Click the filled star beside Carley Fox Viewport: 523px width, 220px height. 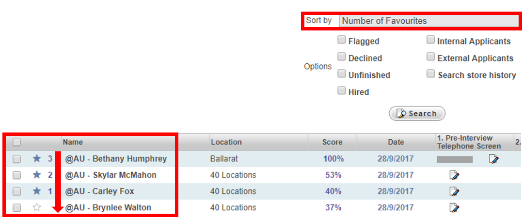[x=37, y=191]
